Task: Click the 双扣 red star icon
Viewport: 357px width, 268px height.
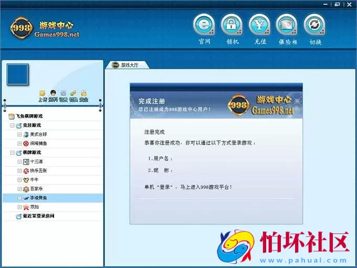Action: click(26, 207)
